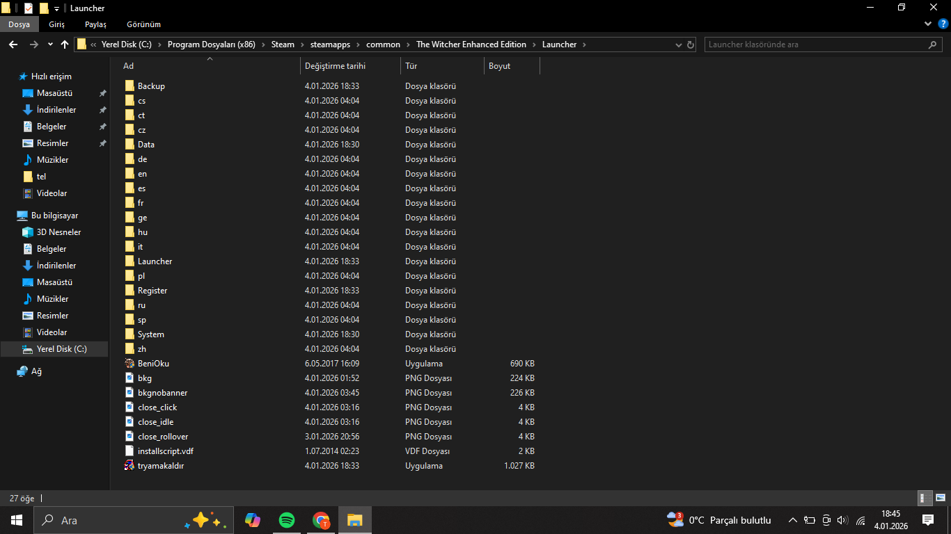Create a new folder from Quick Access Toolbar
Image resolution: width=951 pixels, height=534 pixels.
click(x=44, y=8)
